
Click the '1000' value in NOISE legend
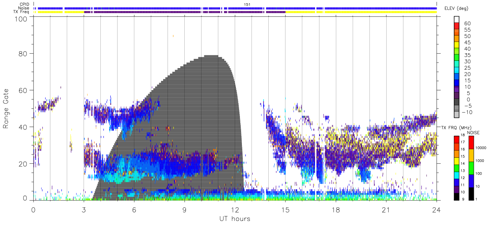[x=480, y=161]
